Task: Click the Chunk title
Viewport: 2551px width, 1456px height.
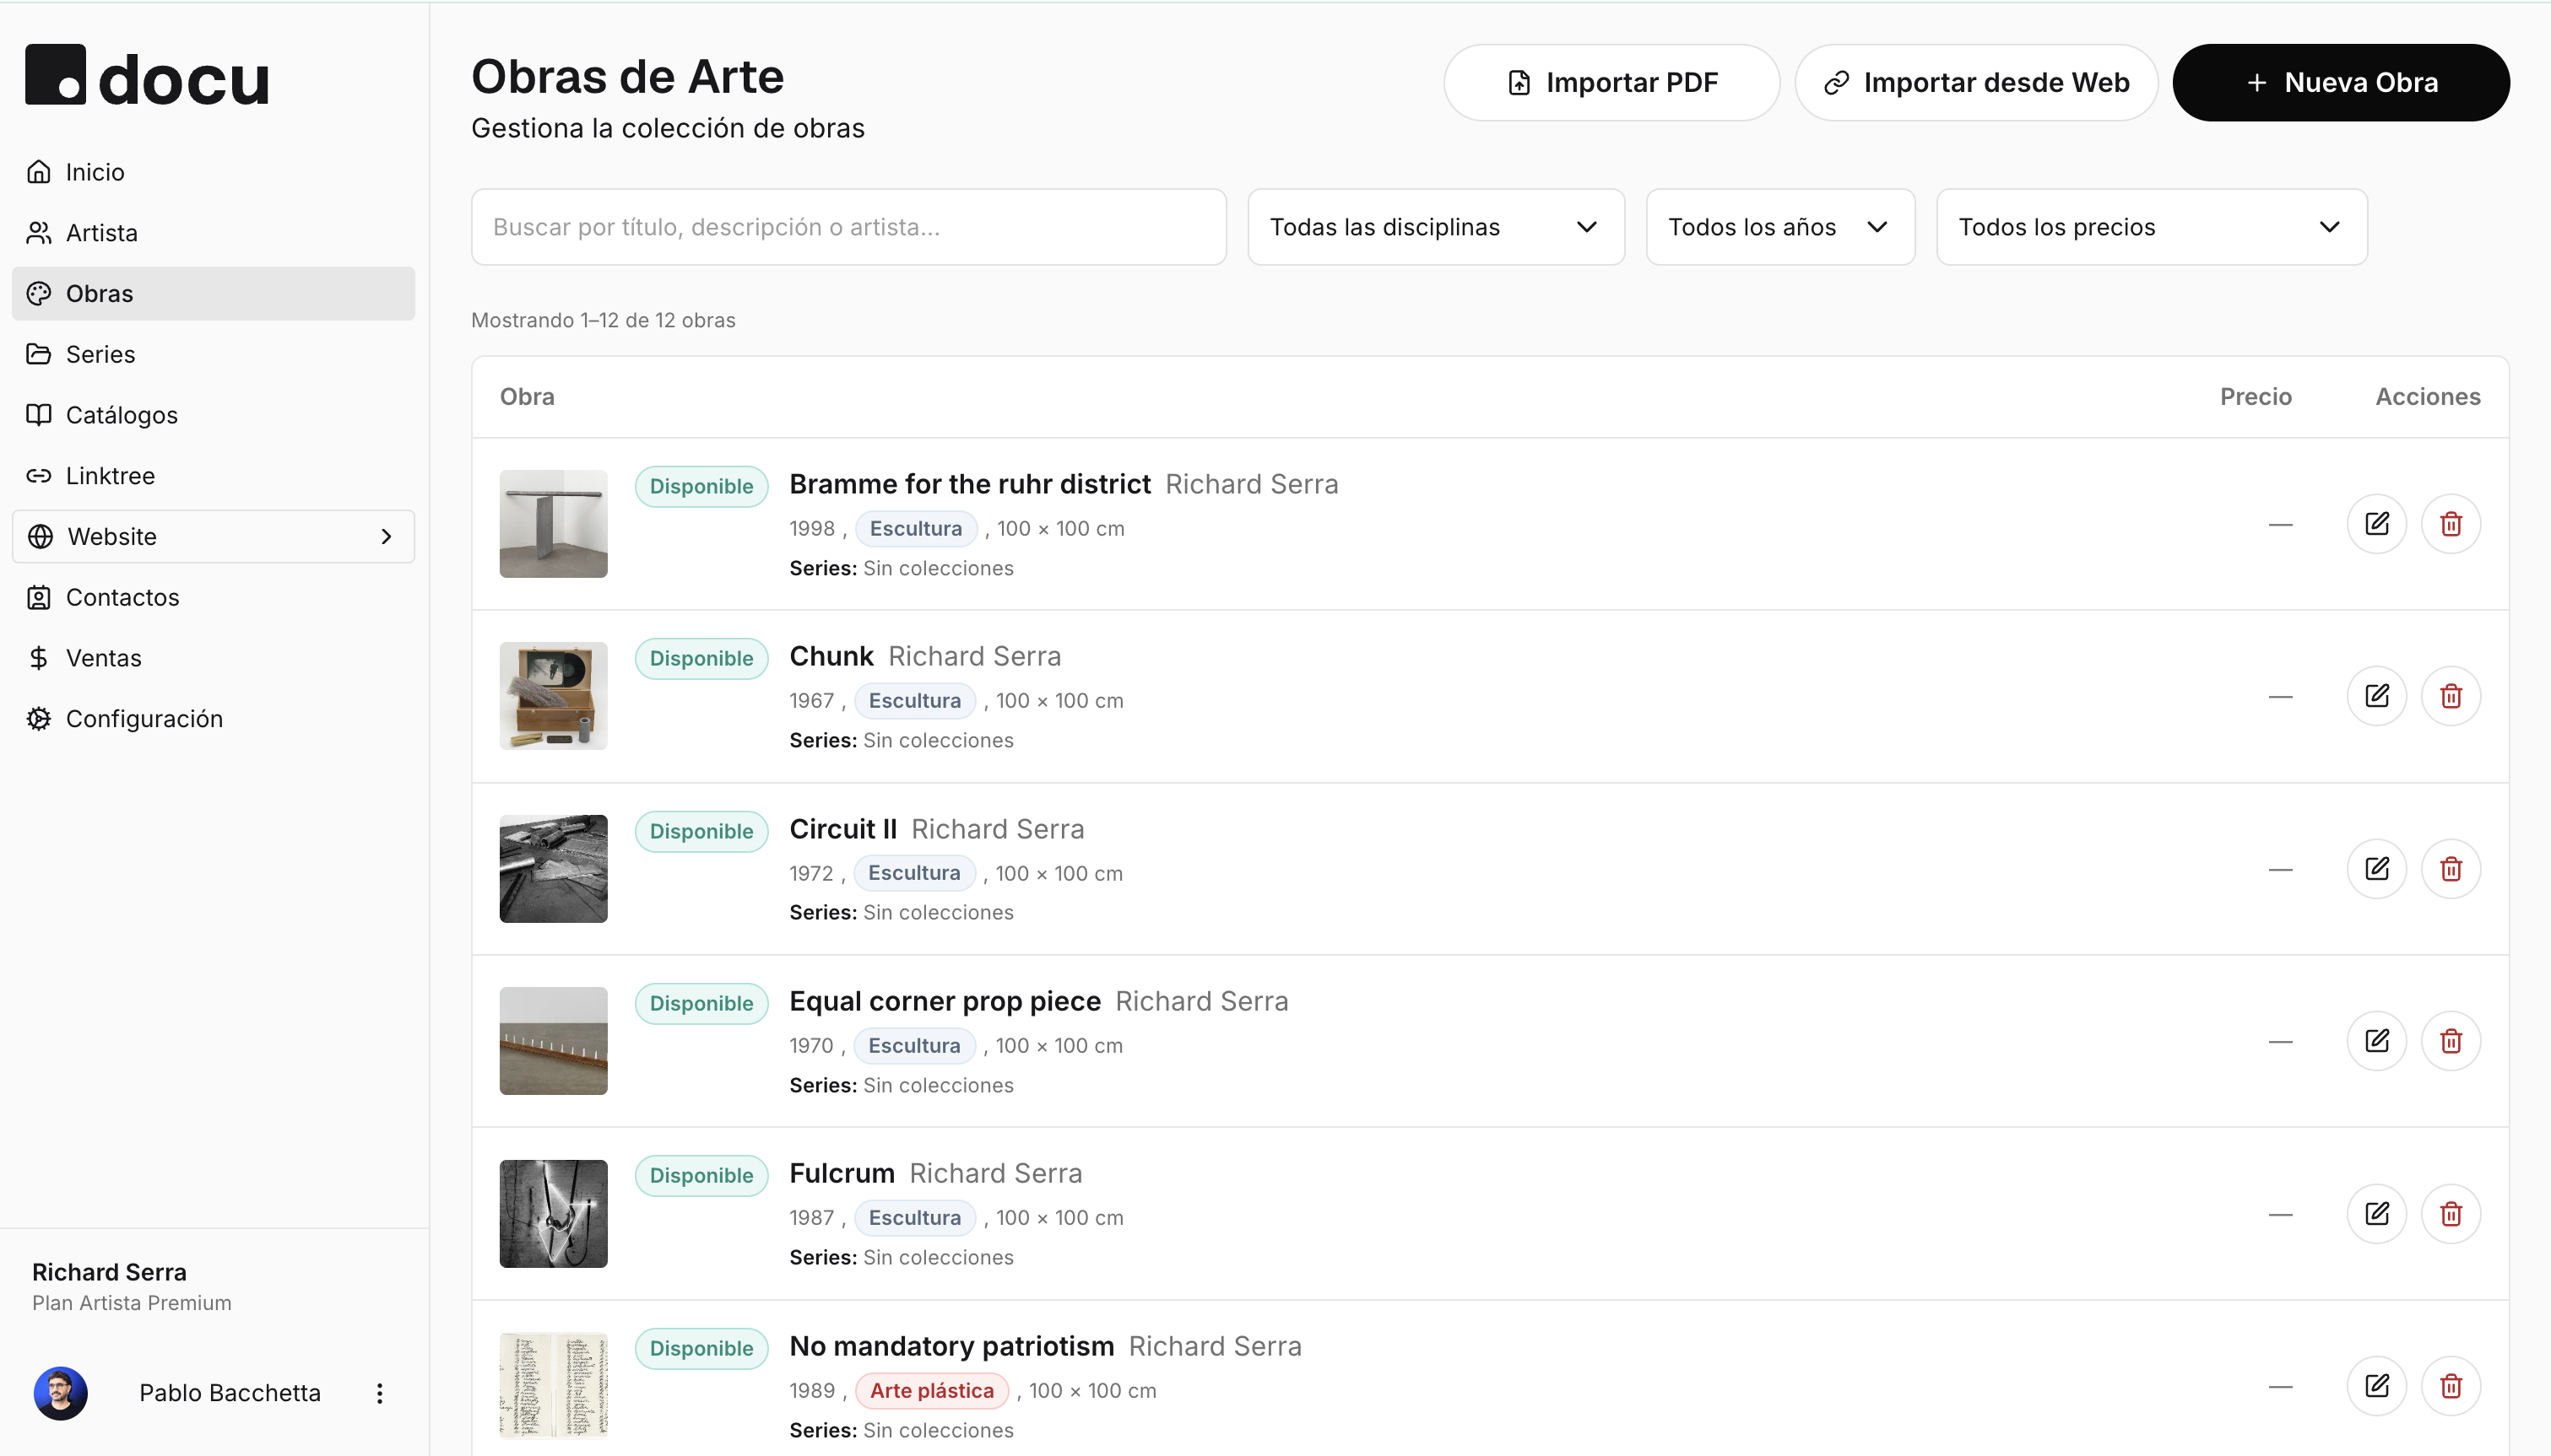Action: [x=831, y=656]
